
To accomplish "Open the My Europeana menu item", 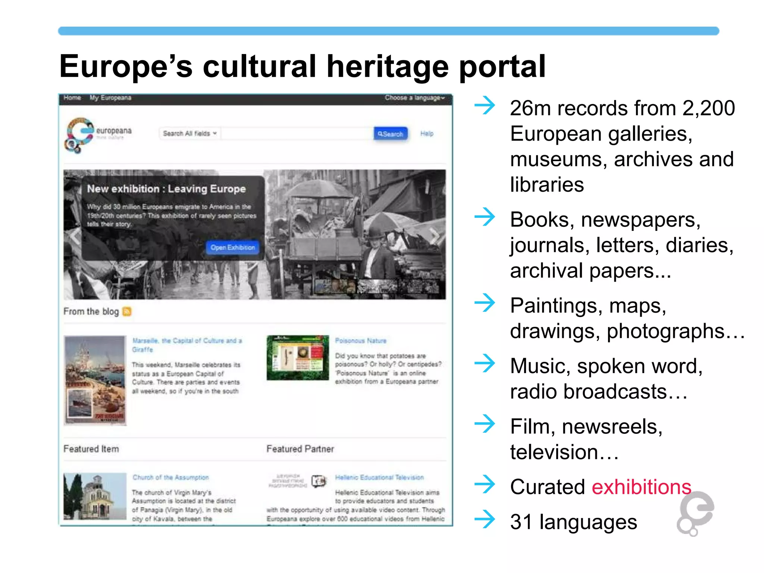I will 110,98.
